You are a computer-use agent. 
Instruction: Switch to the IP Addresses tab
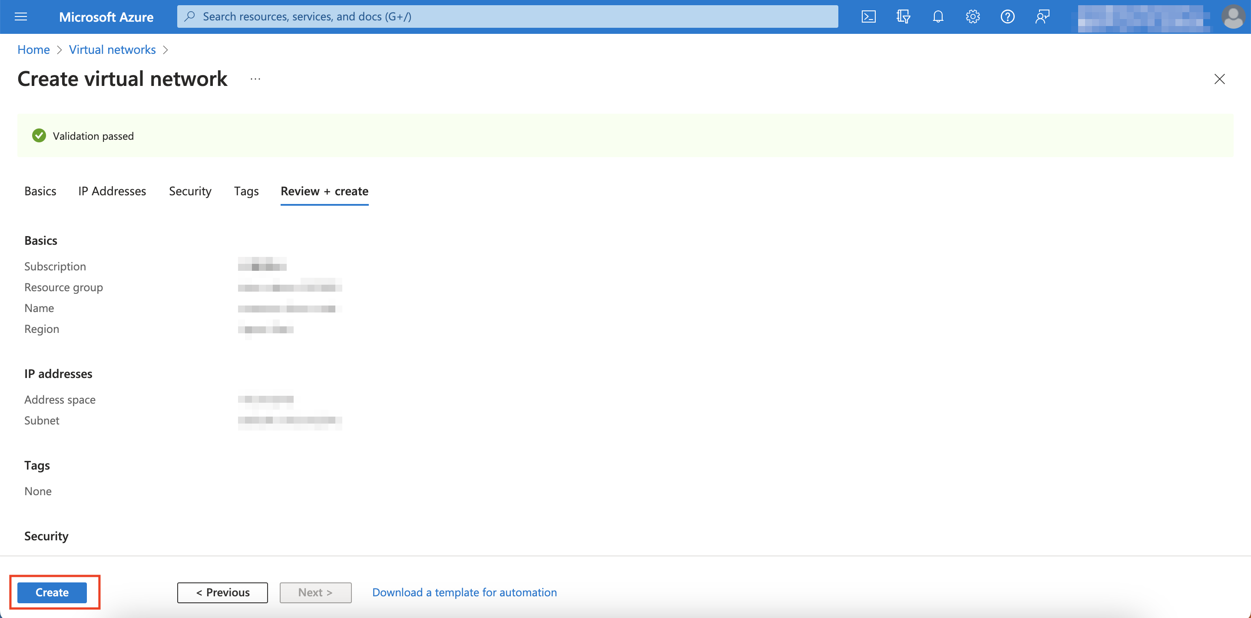[x=112, y=191]
